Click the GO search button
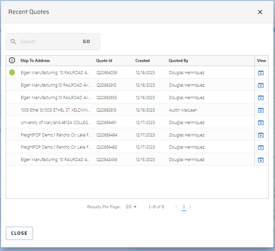 [x=86, y=42]
